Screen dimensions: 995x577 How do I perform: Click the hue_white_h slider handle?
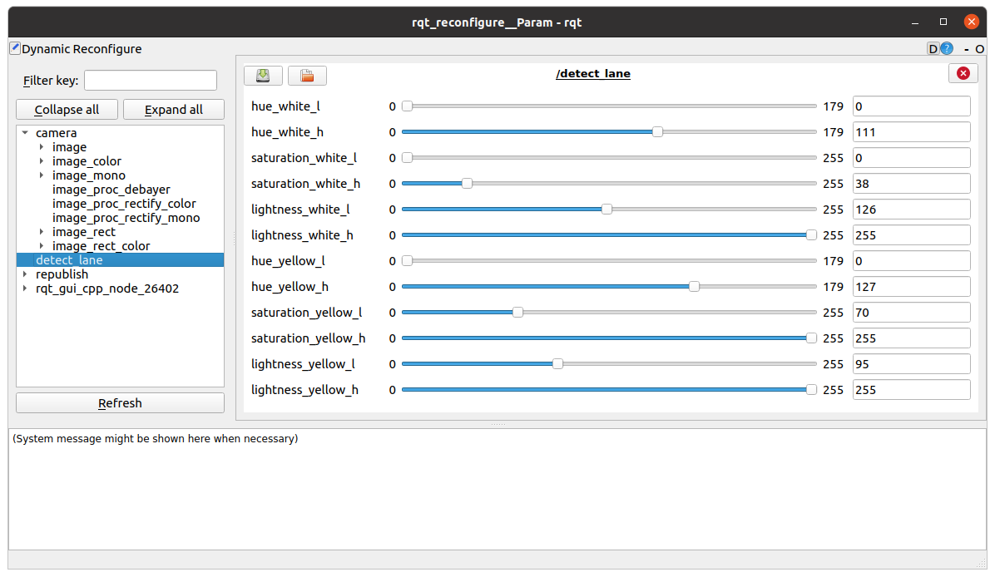tap(657, 131)
